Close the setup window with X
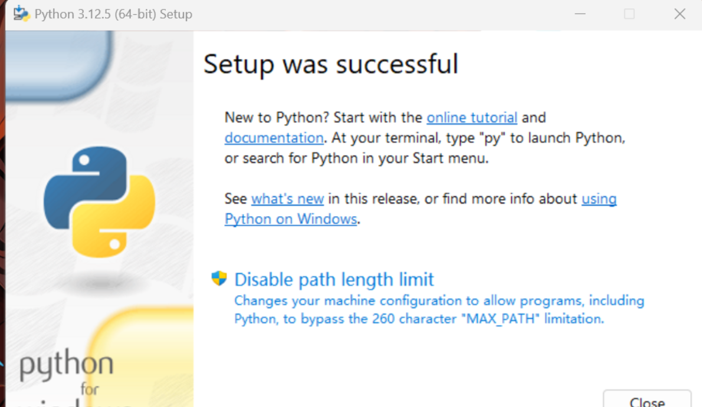The image size is (702, 407). (x=680, y=14)
